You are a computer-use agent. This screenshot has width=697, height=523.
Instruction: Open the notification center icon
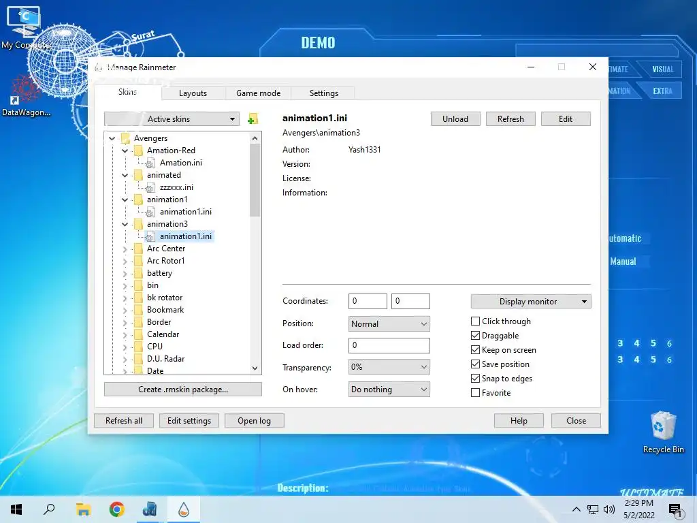[675, 510]
